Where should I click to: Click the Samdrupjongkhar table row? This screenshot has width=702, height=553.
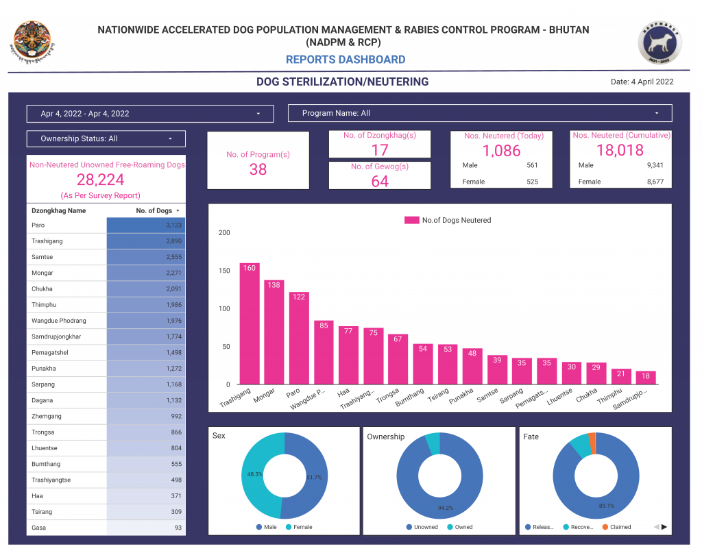click(106, 336)
